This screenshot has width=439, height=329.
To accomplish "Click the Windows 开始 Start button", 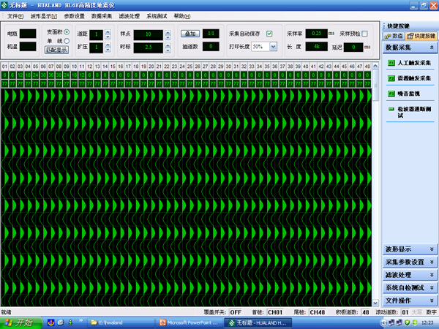I will click(20, 322).
